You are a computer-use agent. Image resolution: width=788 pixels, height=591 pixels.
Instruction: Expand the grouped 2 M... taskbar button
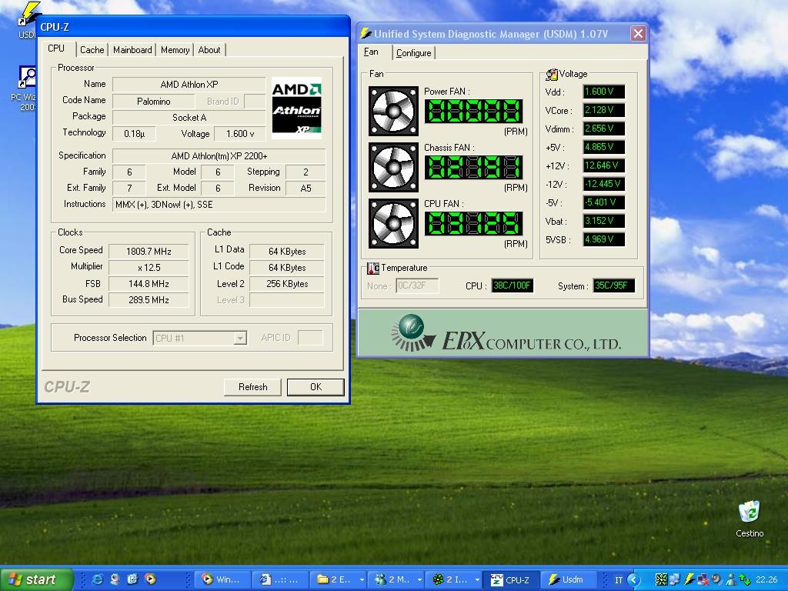click(396, 580)
